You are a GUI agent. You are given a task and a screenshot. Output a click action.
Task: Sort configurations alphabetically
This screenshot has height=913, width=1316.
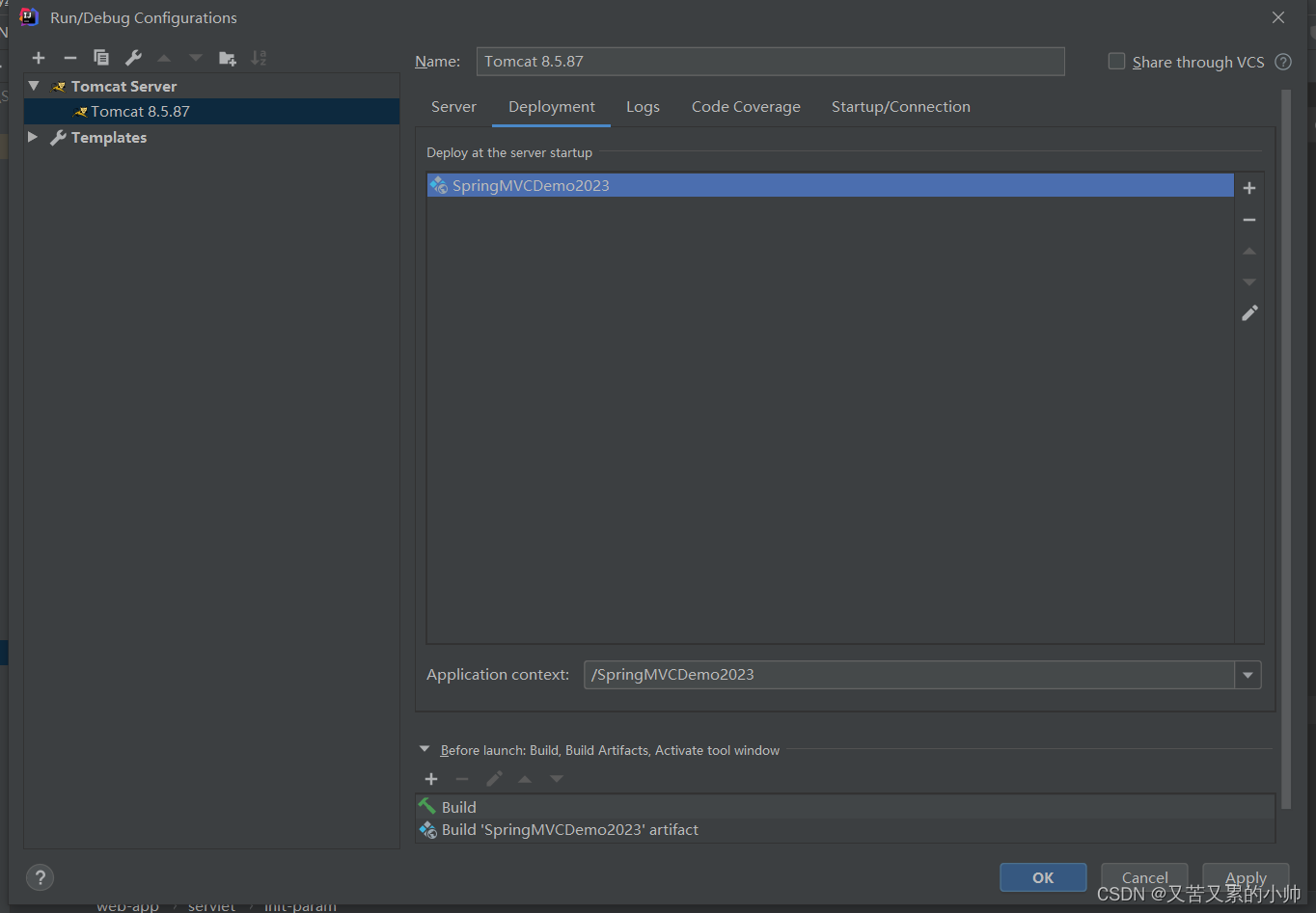coord(259,58)
